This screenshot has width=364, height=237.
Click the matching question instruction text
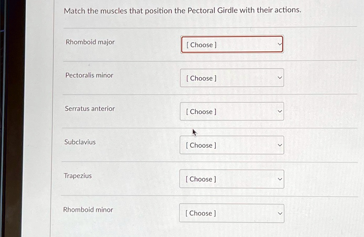[183, 10]
